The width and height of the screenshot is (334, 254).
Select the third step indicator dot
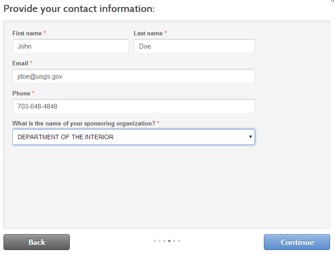click(x=165, y=241)
